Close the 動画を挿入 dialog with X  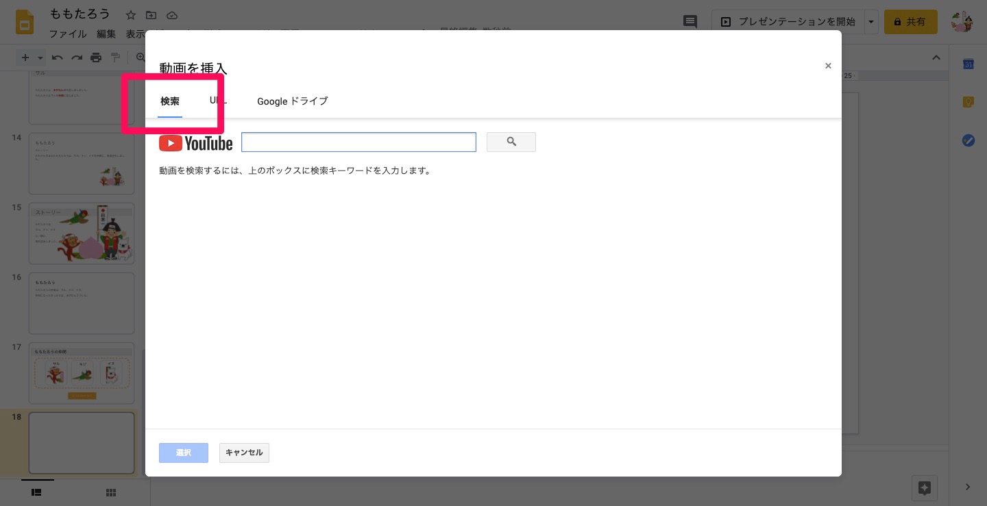click(x=828, y=66)
